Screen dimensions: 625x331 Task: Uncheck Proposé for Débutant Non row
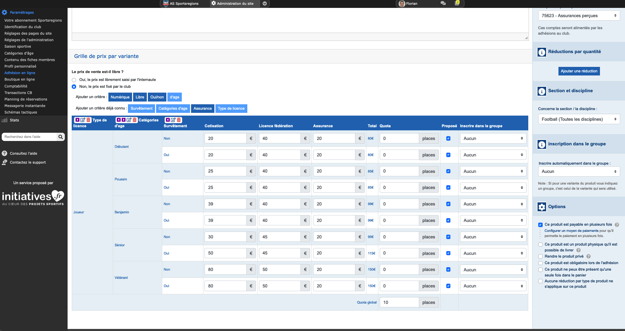point(448,139)
